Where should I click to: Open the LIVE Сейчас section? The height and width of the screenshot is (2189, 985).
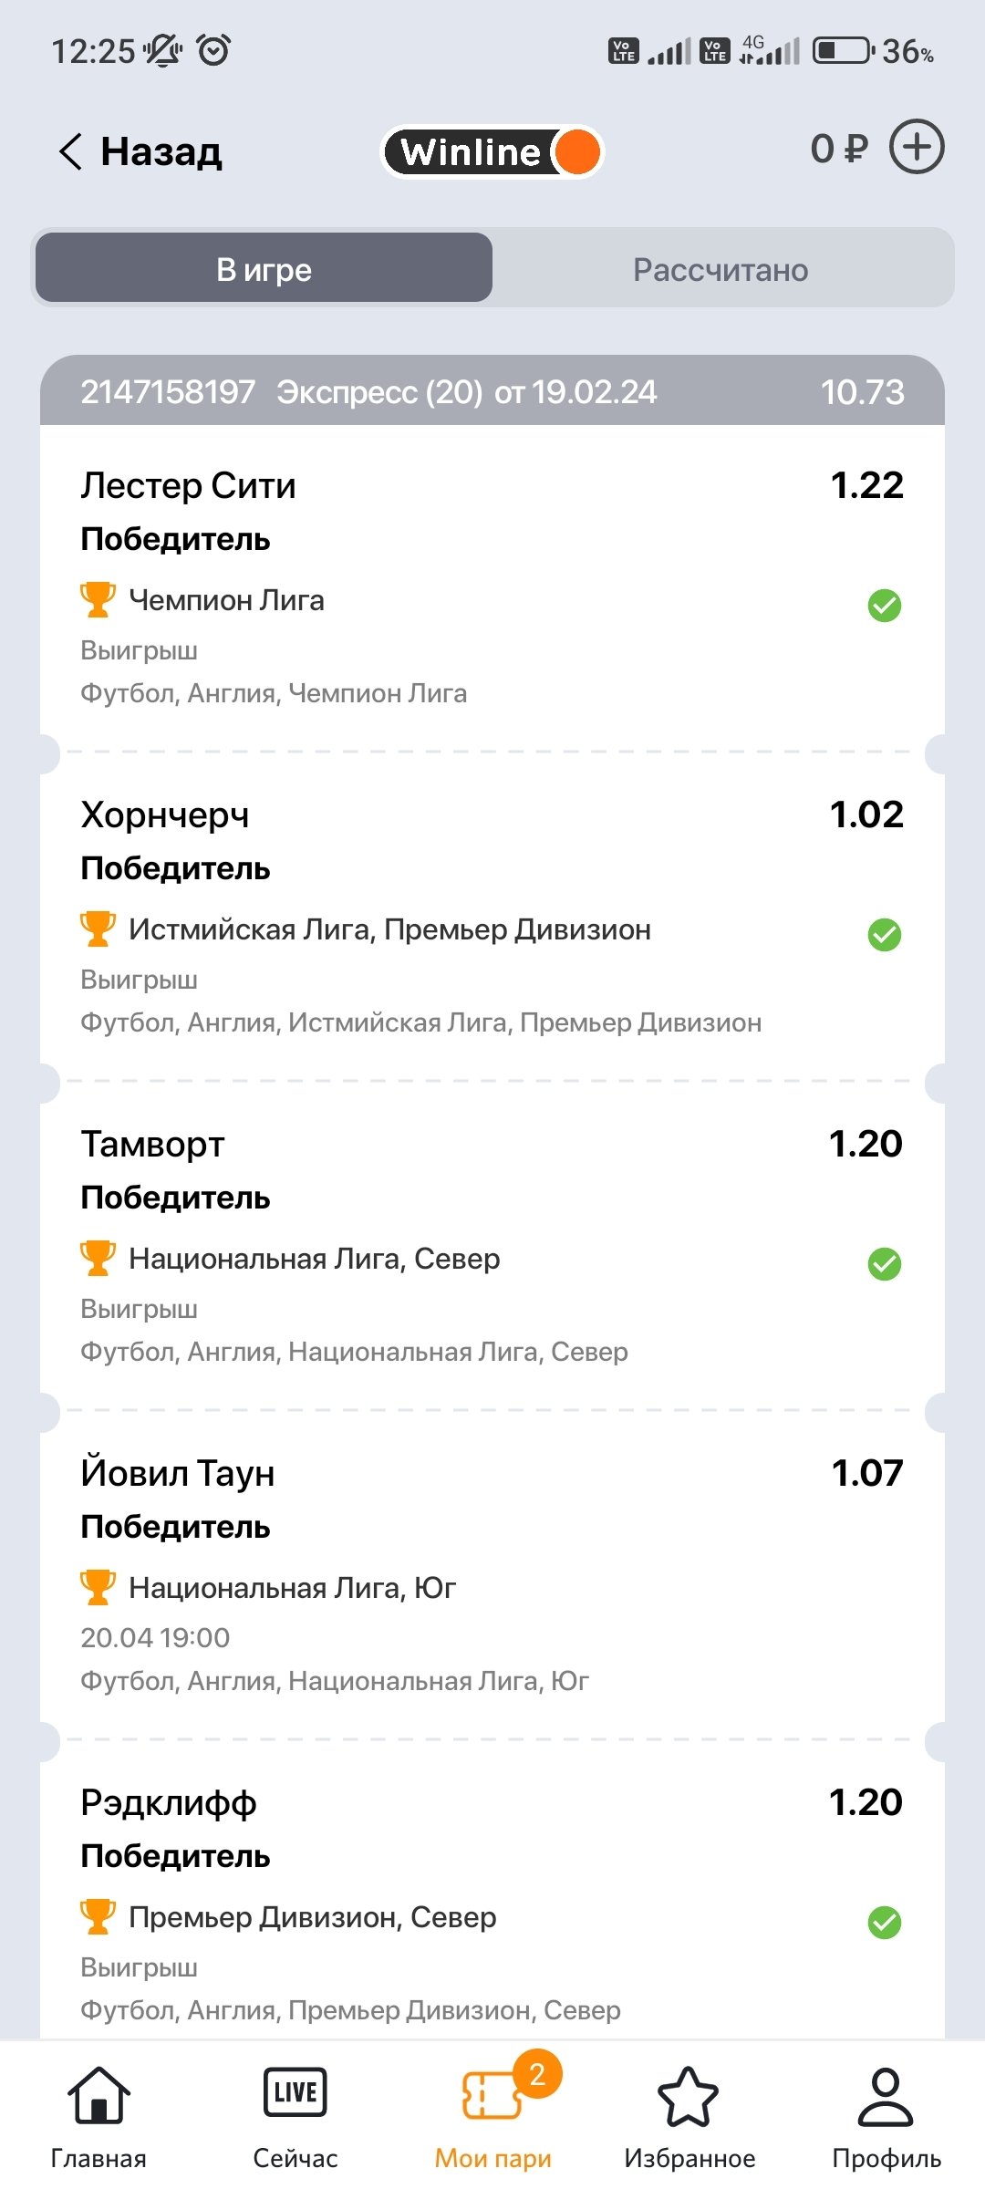(x=295, y=2118)
